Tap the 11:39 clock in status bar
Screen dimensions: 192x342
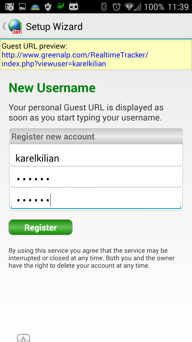pos(179,7)
